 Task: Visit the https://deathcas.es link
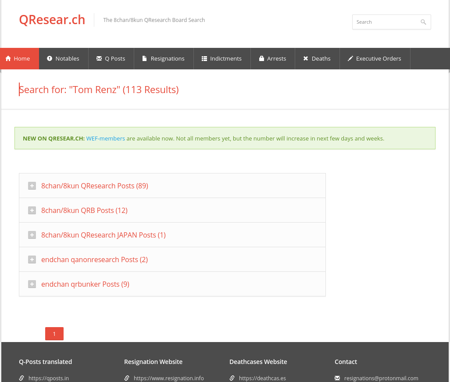point(262,378)
